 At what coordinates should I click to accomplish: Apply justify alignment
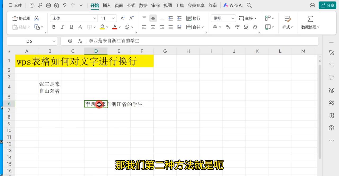coord(171,27)
